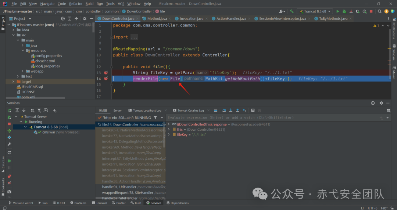Screen dimensions: 397x210
Task: Toggle thread filter funnel in Frames panel
Action: [x=155, y=117]
